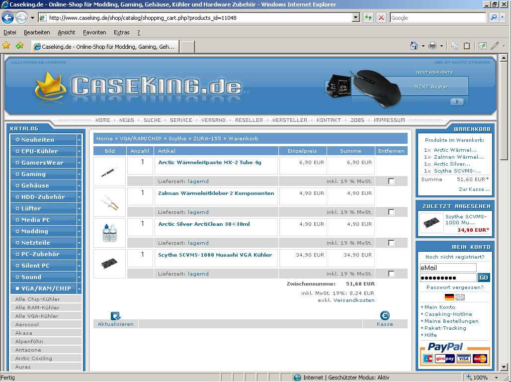Expand the Lüfter catalog category
511x382 pixels.
pyautogui.click(x=79, y=208)
